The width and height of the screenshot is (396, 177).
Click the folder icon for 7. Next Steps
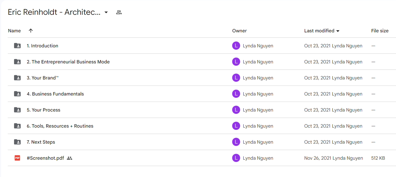point(17,142)
